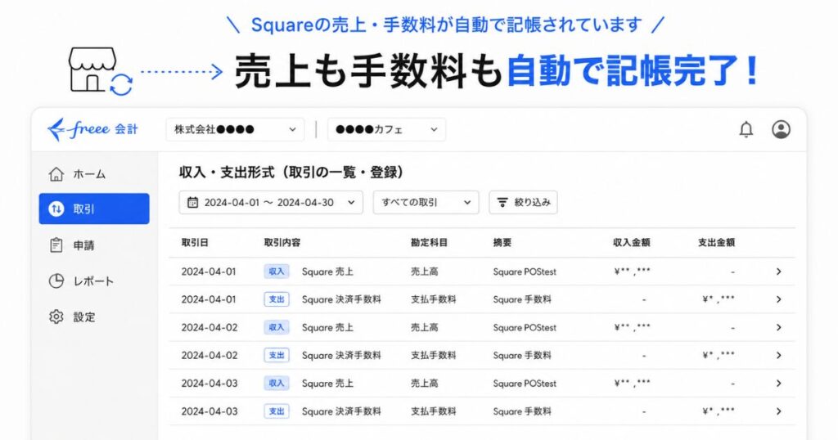This screenshot has width=838, height=440.
Task: Open 2024-04-02 決済手数料 row arrow
Action: [x=779, y=355]
